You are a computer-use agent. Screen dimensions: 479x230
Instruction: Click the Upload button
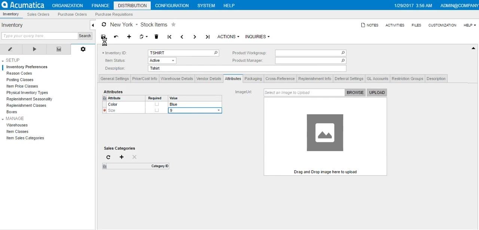pos(377,93)
